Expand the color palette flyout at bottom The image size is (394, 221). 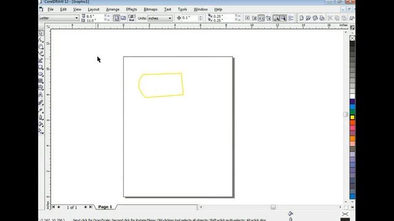point(352,207)
